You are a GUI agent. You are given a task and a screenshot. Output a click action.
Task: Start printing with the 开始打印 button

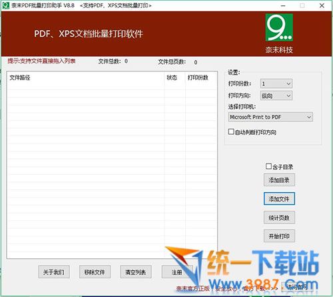point(279,236)
